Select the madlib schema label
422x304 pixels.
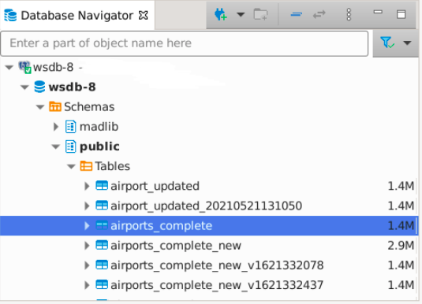pyautogui.click(x=99, y=127)
